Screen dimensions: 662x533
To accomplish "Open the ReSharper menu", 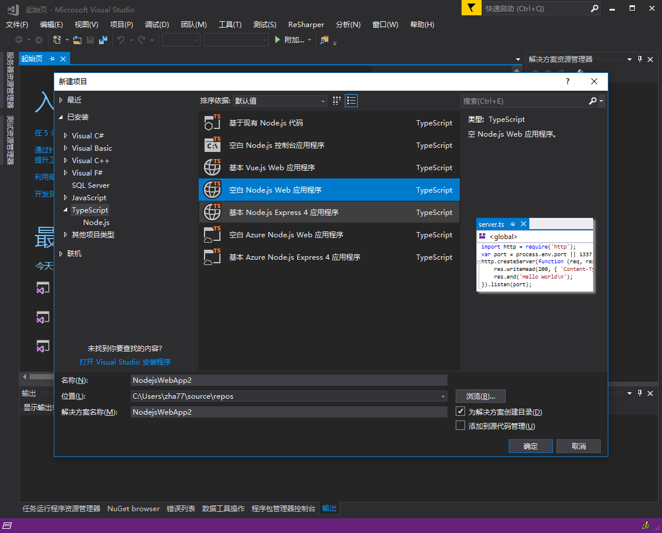I will [x=306, y=25].
